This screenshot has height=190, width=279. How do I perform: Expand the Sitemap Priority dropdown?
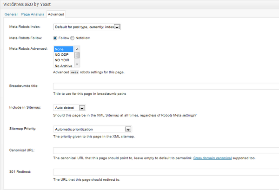point(93,129)
